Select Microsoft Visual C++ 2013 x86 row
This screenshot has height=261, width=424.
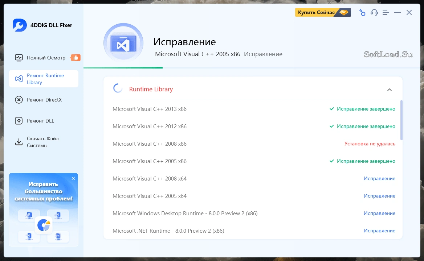(x=254, y=109)
